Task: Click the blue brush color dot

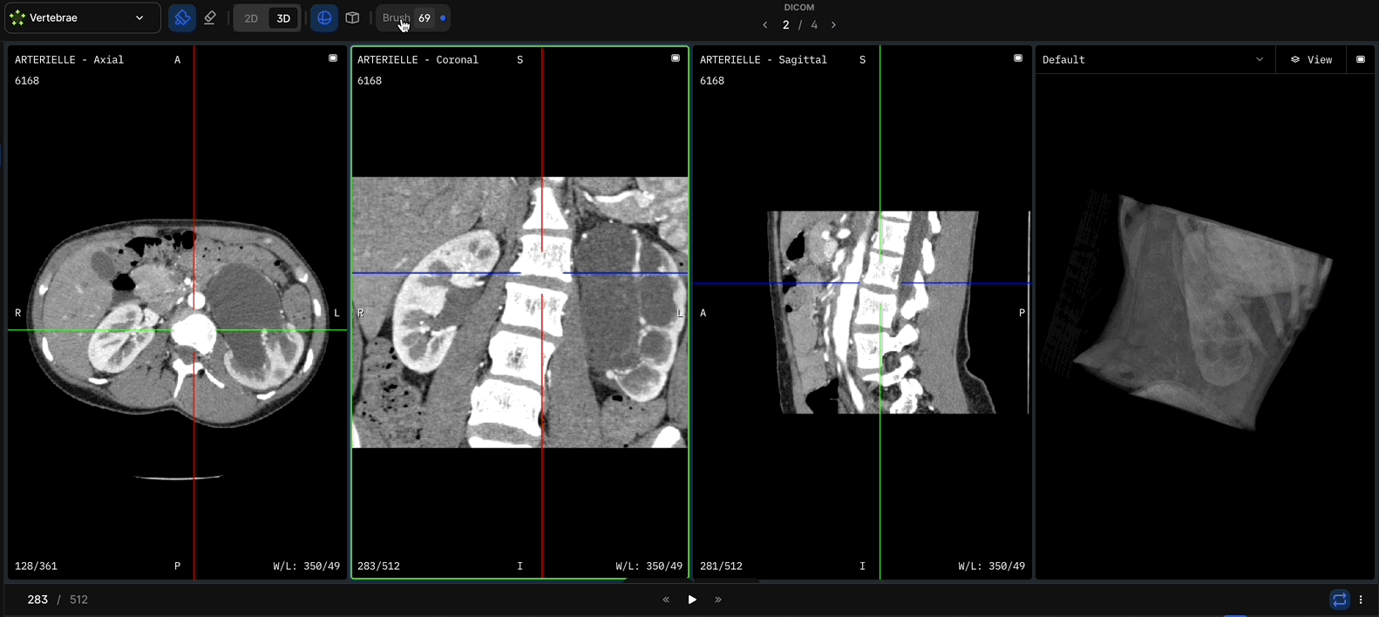Action: (x=443, y=17)
